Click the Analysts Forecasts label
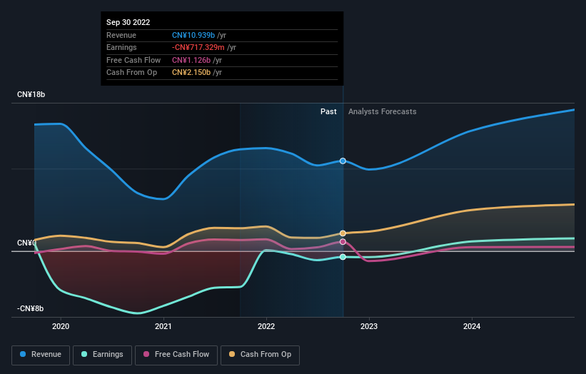This screenshot has height=374, width=586. (x=382, y=112)
